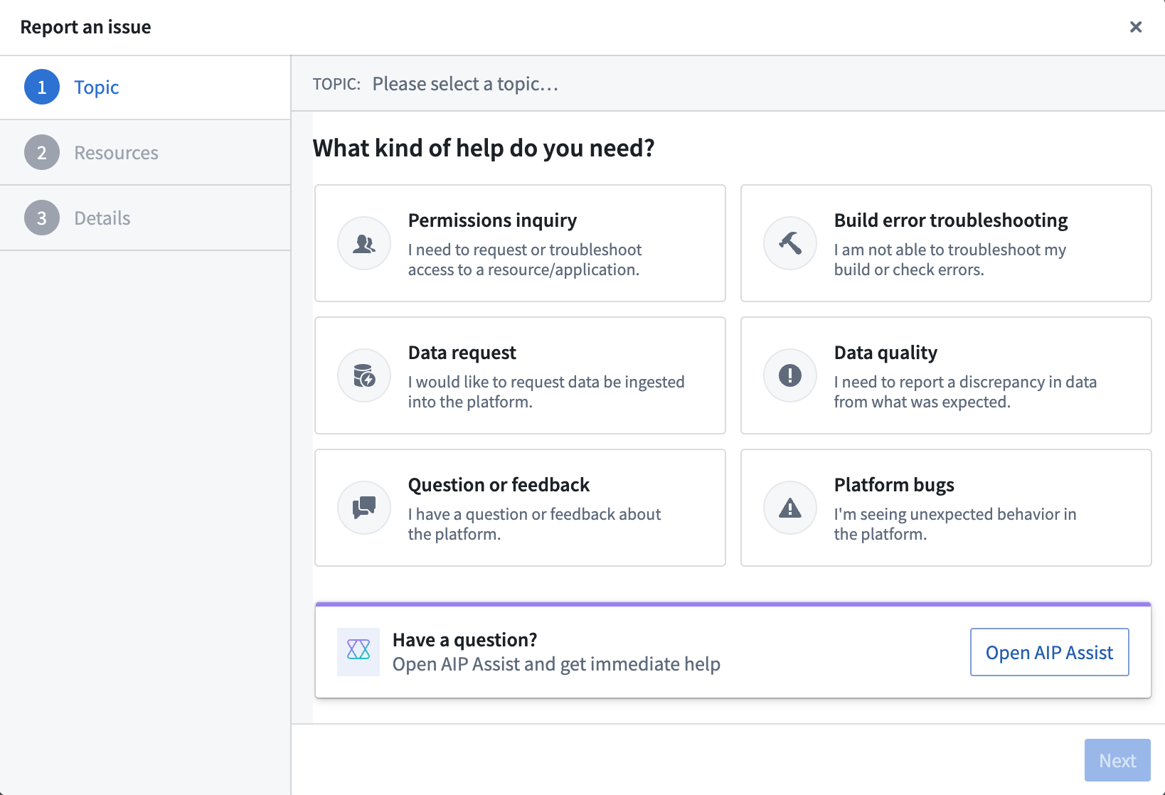Click the Next button
The image size is (1165, 795).
tap(1117, 760)
